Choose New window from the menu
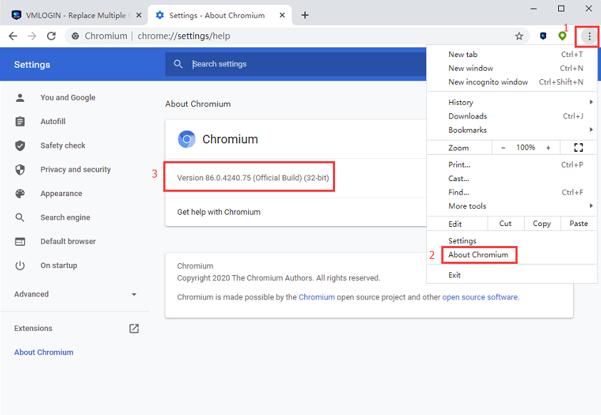This screenshot has width=601, height=415. [512, 68]
